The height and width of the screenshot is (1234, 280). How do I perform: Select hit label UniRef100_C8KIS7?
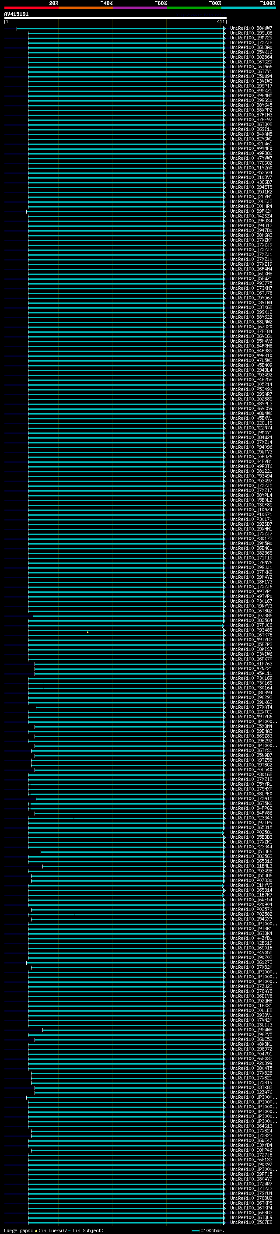coord(251,650)
